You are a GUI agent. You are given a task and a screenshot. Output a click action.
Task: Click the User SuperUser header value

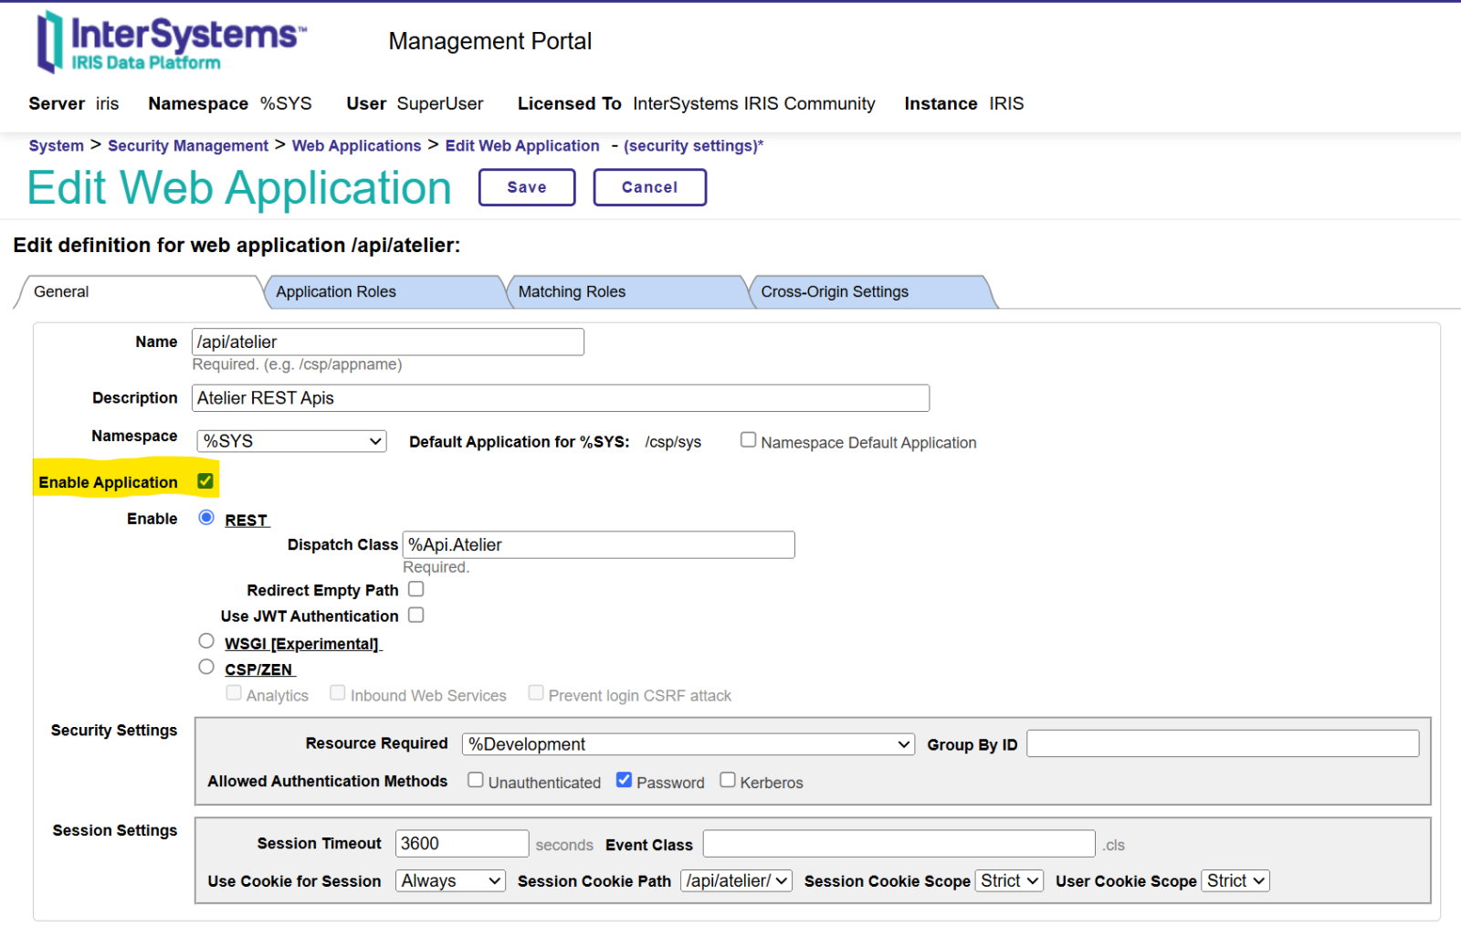[440, 103]
